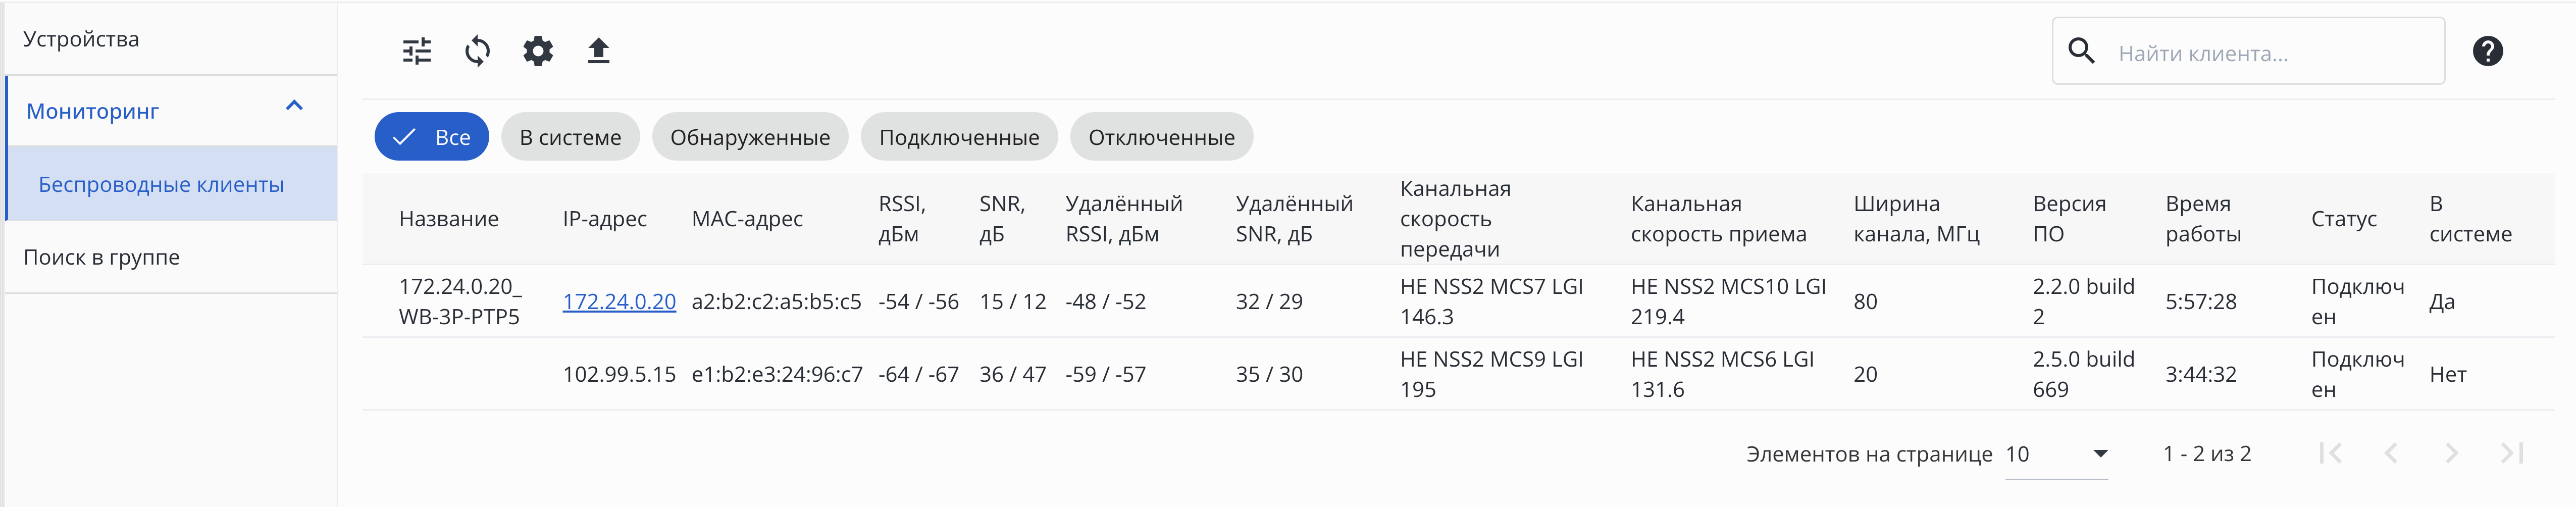The width and height of the screenshot is (2576, 507).
Task: Click the help question mark icon
Action: [2487, 51]
